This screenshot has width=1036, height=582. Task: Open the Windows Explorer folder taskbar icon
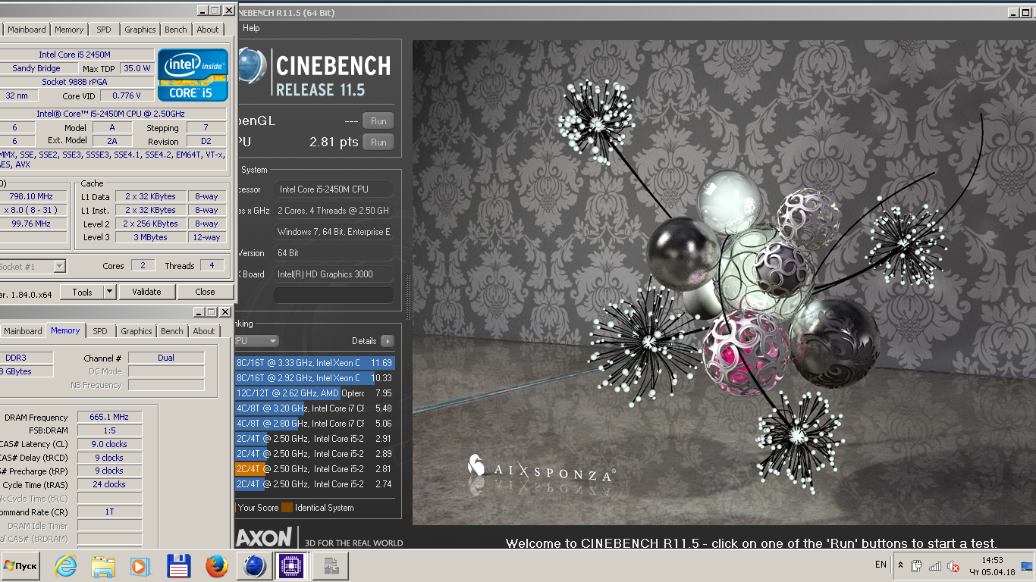[102, 566]
